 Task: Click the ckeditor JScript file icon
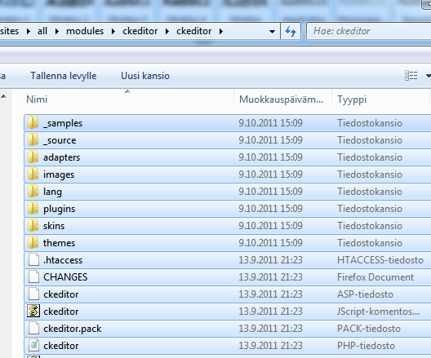coord(33,311)
